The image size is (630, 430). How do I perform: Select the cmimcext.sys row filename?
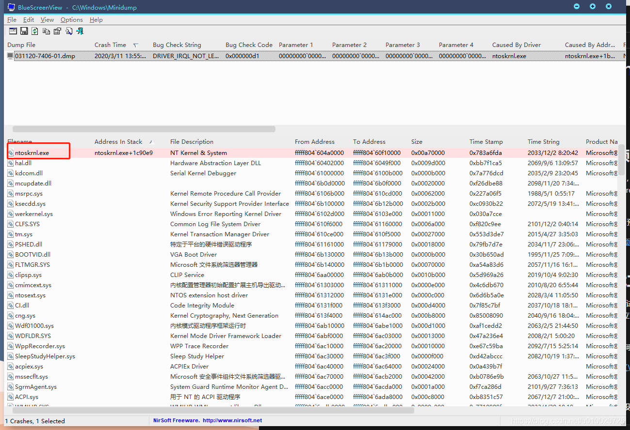tap(33, 285)
